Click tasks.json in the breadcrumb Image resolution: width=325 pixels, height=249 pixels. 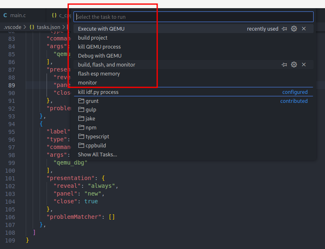(48, 27)
